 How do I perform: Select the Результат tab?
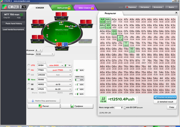(110, 13)
